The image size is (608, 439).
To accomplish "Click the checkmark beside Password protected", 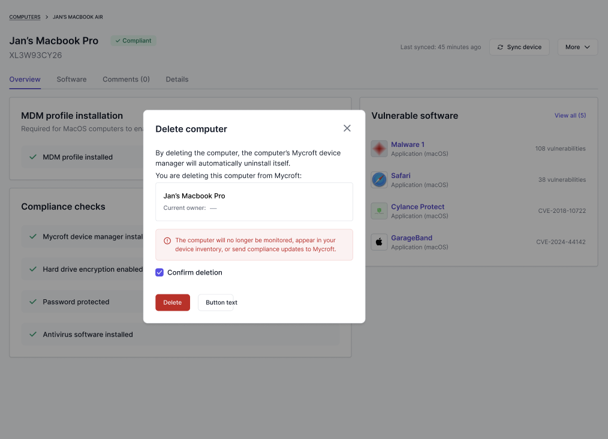I will coord(33,302).
